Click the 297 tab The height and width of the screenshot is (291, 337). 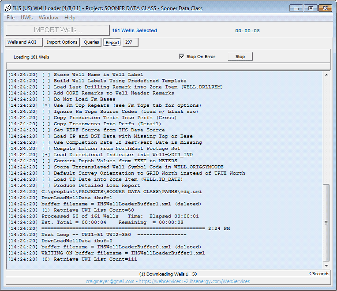(x=130, y=42)
